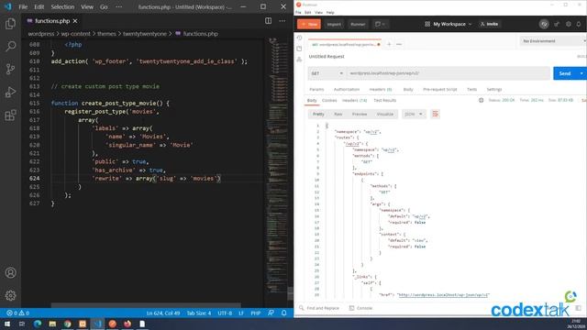This screenshot has width=587, height=330.
Task: Click the Import button in Postman
Action: (334, 24)
